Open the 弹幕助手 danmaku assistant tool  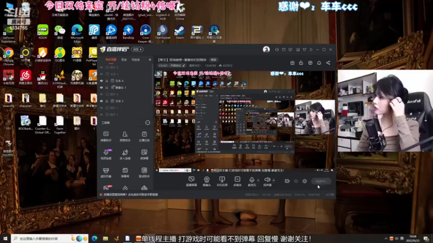coord(106,136)
